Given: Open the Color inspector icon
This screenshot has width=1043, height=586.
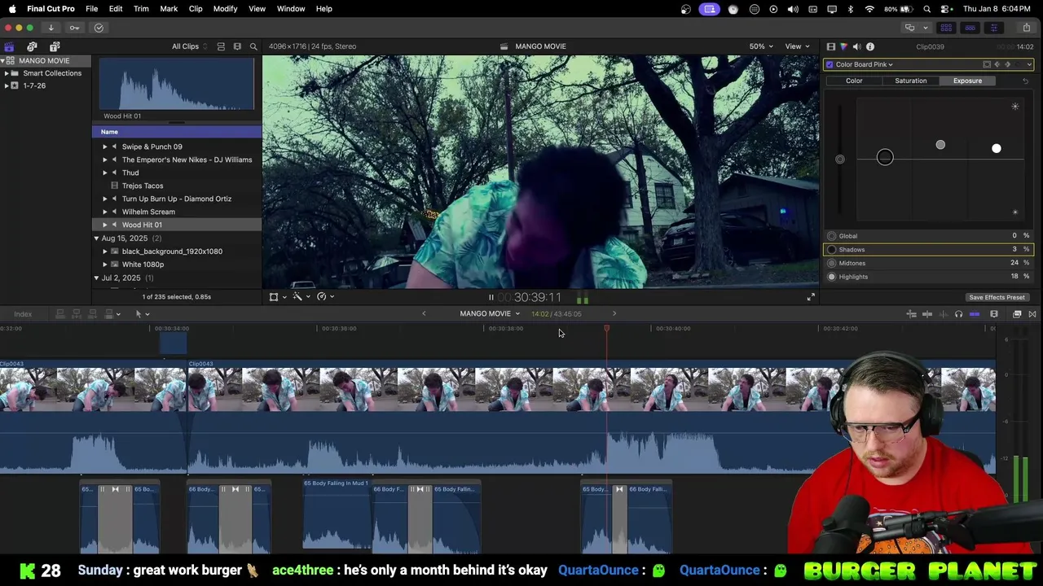Looking at the screenshot, I should 843,47.
